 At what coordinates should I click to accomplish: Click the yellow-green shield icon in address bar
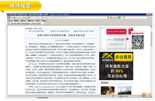[x=108, y=17]
